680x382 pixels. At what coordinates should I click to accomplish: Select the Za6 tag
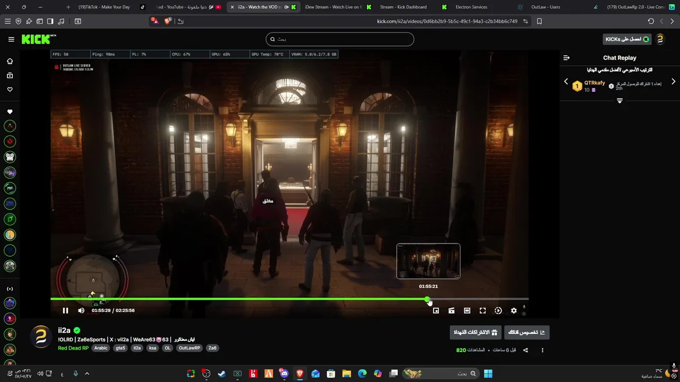coord(212,348)
